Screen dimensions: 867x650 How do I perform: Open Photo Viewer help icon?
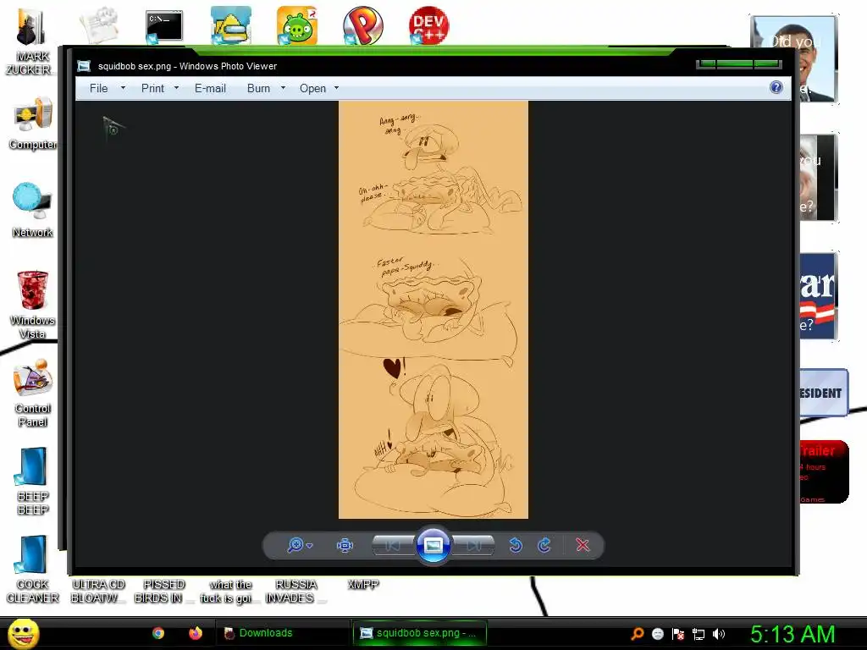coord(776,87)
